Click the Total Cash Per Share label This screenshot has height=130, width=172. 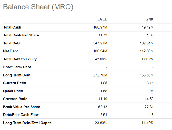(x=21, y=35)
